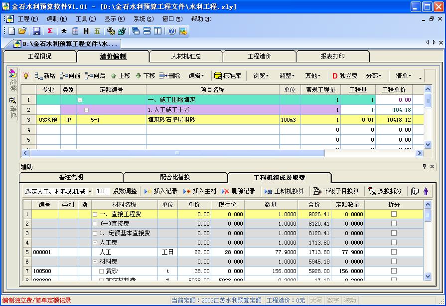The image size is (446, 306).
Task: Open the 工具(T) menu
Action: pyautogui.click(x=85, y=19)
